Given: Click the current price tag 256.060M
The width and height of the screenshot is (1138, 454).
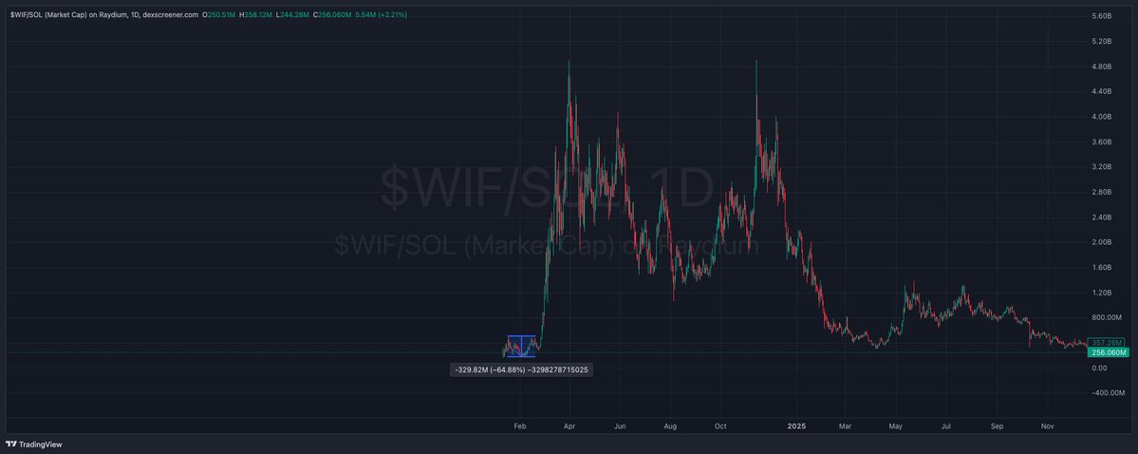Looking at the screenshot, I should 1109,352.
